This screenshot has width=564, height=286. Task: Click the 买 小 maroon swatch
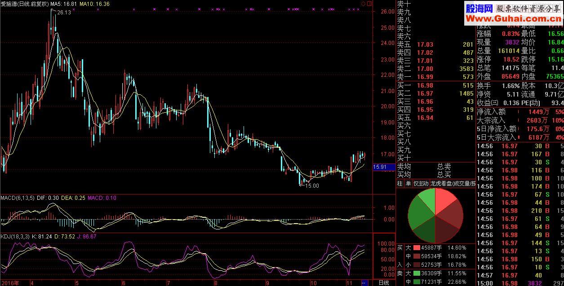click(x=417, y=264)
